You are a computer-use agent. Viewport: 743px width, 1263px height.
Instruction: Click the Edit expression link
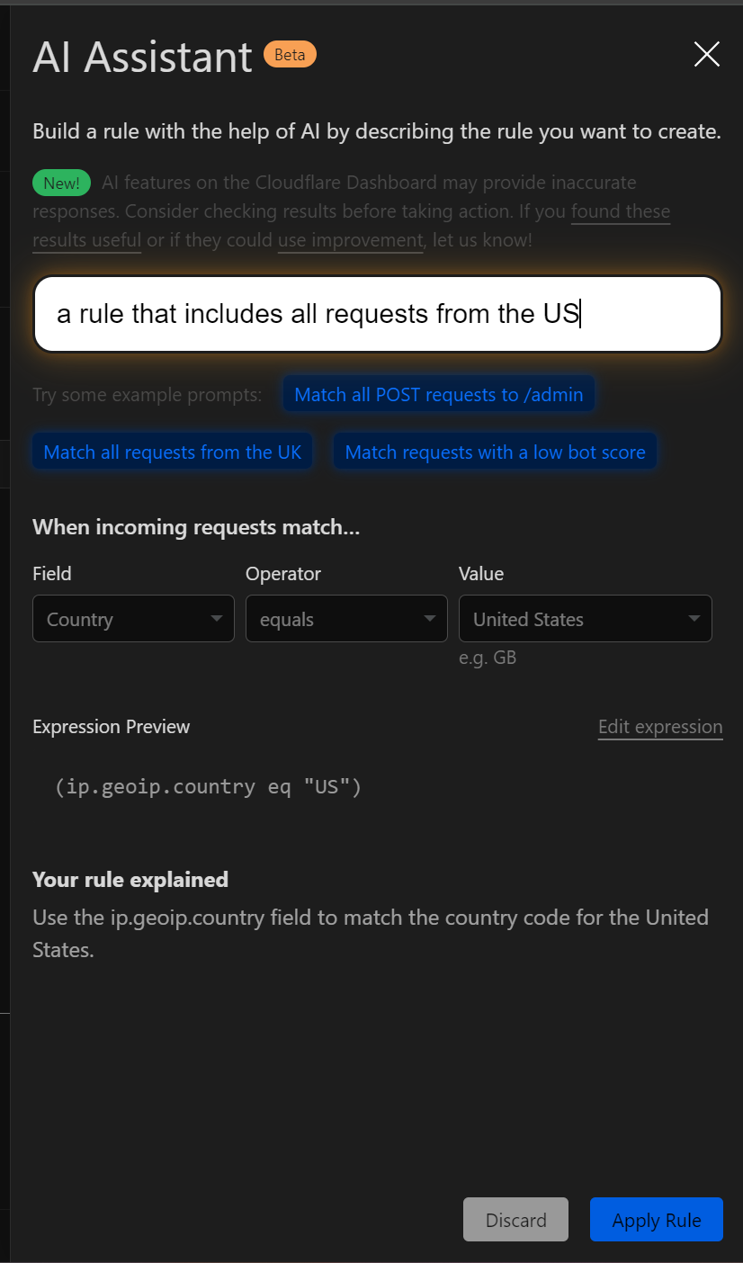(x=660, y=727)
